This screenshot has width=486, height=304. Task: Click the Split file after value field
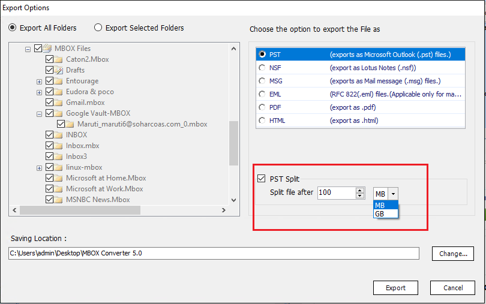337,192
